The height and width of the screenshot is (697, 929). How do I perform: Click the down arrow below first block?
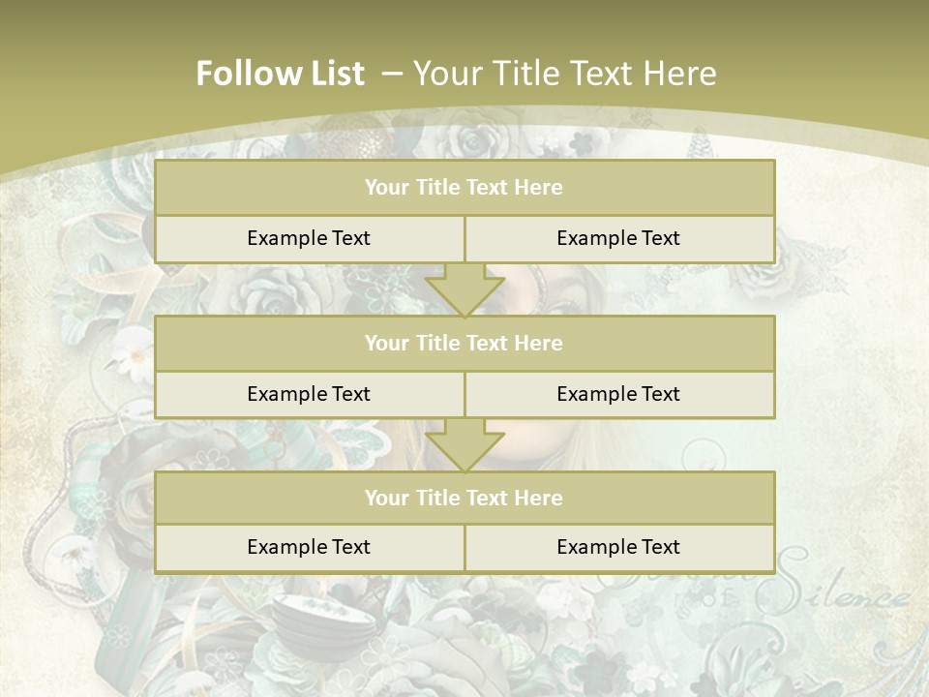(465, 289)
